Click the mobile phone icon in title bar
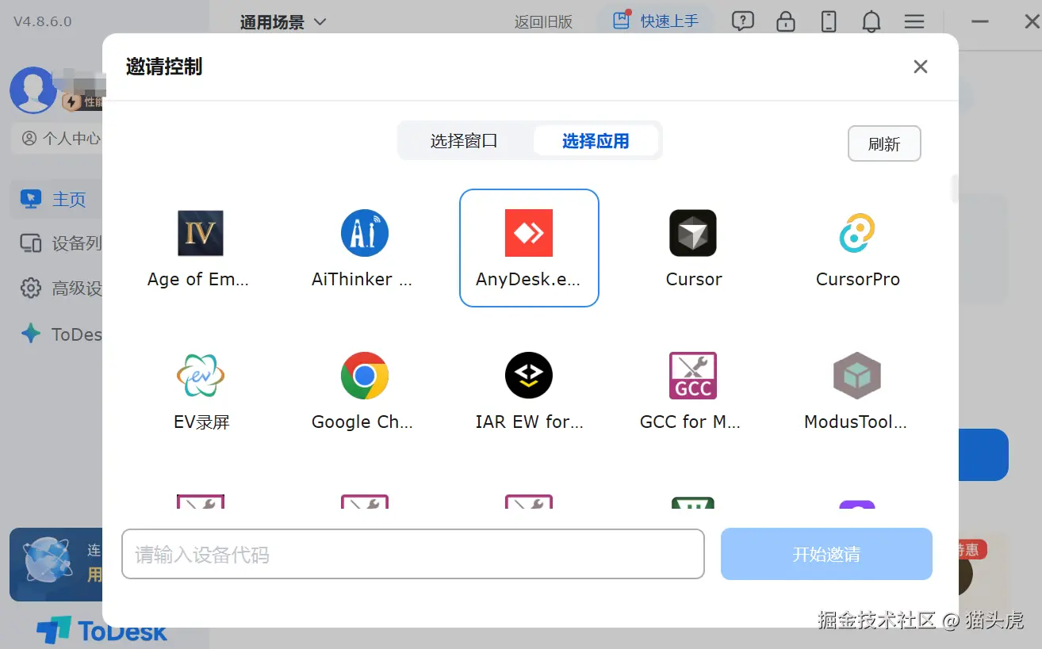Image resolution: width=1042 pixels, height=649 pixels. 829,21
